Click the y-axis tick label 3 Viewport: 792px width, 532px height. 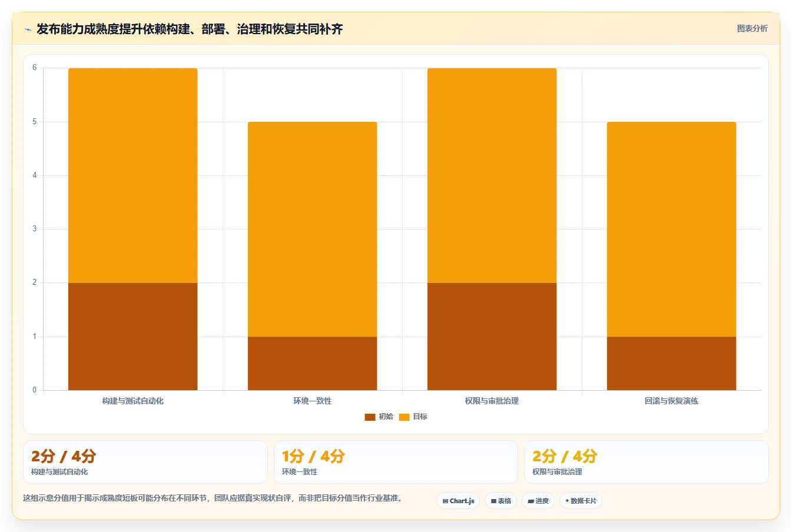tap(34, 229)
